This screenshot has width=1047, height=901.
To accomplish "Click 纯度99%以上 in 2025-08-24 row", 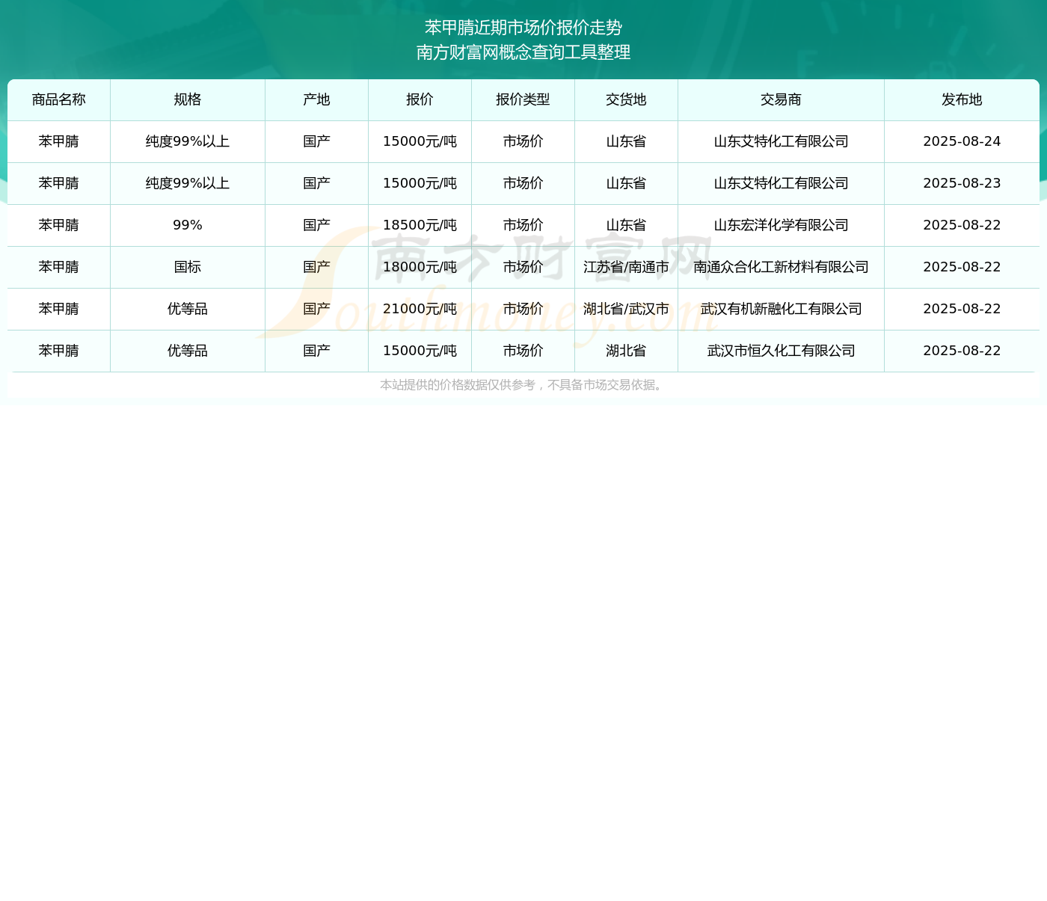I will click(188, 141).
